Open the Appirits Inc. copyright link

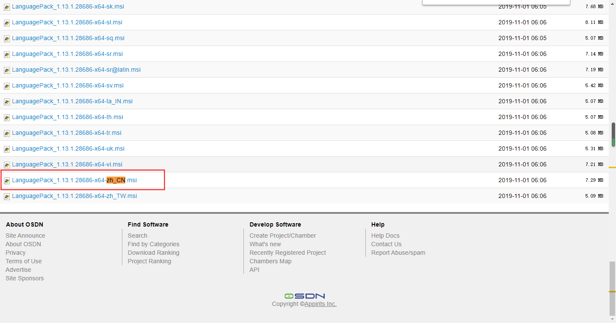tap(320, 304)
